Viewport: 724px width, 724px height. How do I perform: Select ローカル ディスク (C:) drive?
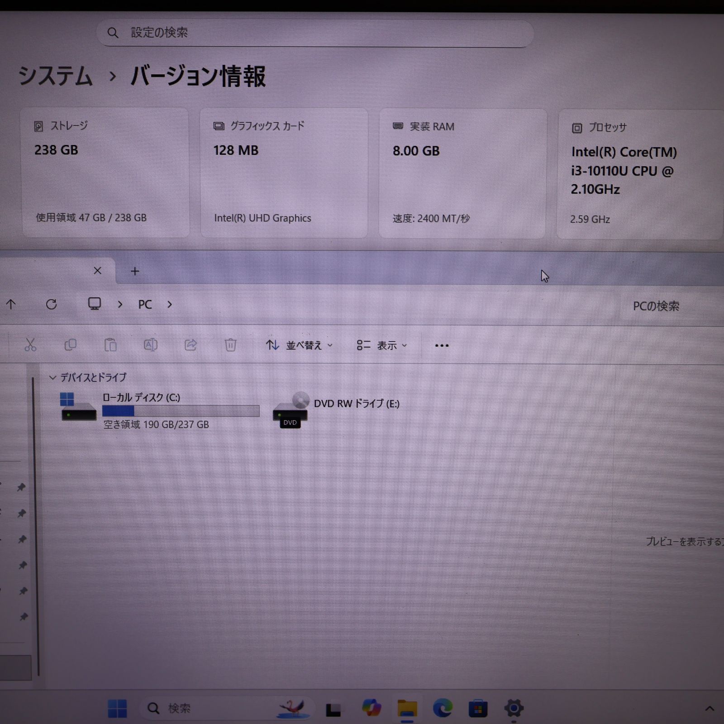coord(160,410)
